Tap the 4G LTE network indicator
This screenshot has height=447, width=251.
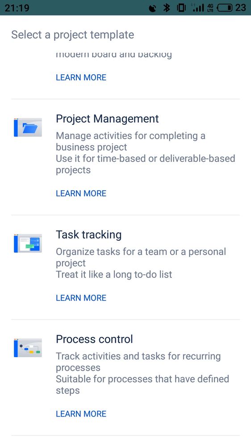pos(211,8)
